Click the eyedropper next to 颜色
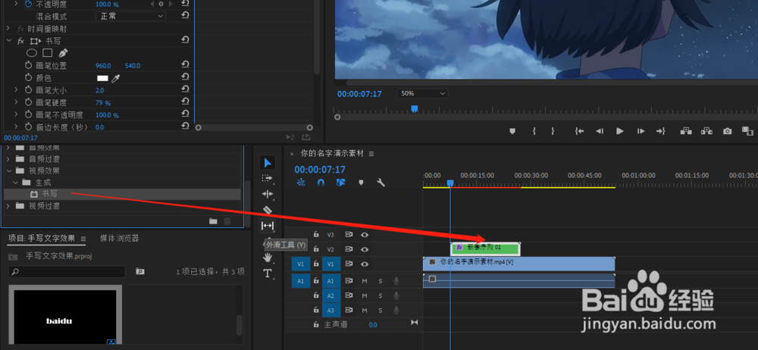Image resolution: width=758 pixels, height=350 pixels. pos(115,78)
